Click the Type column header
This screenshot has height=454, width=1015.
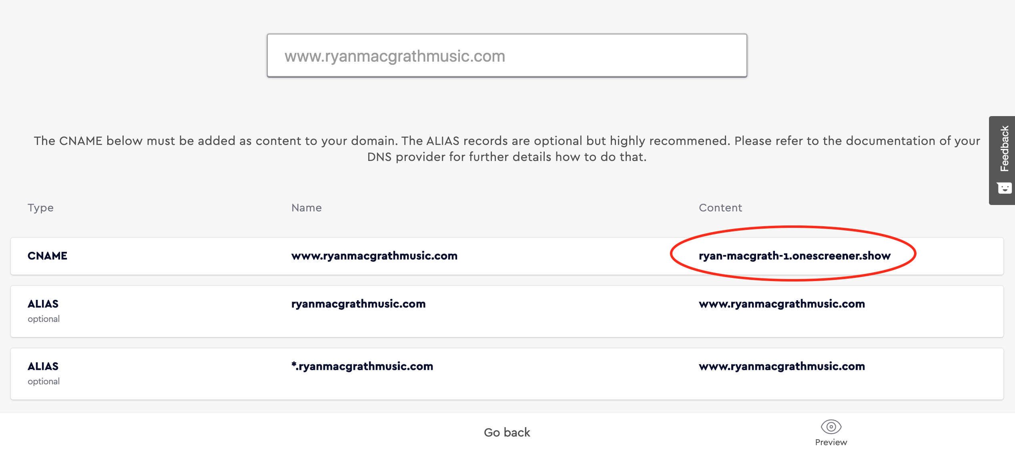40,208
